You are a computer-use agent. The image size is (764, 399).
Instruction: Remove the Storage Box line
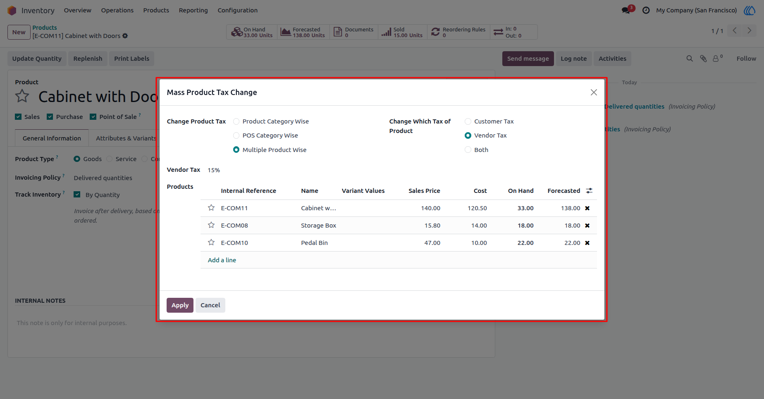[x=587, y=226]
